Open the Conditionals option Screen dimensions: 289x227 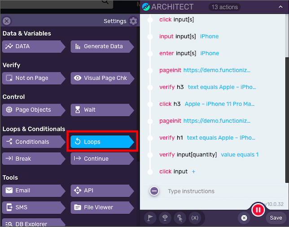coord(34,142)
